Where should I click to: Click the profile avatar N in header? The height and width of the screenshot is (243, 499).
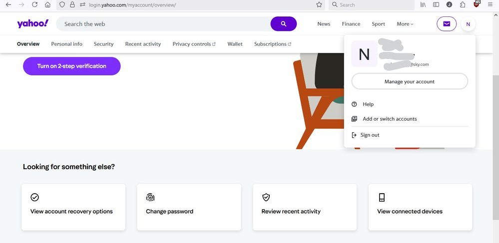[468, 24]
